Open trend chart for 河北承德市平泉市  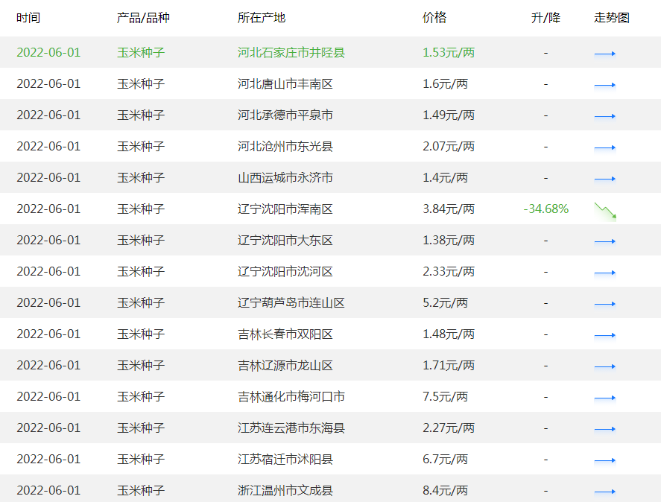(605, 115)
